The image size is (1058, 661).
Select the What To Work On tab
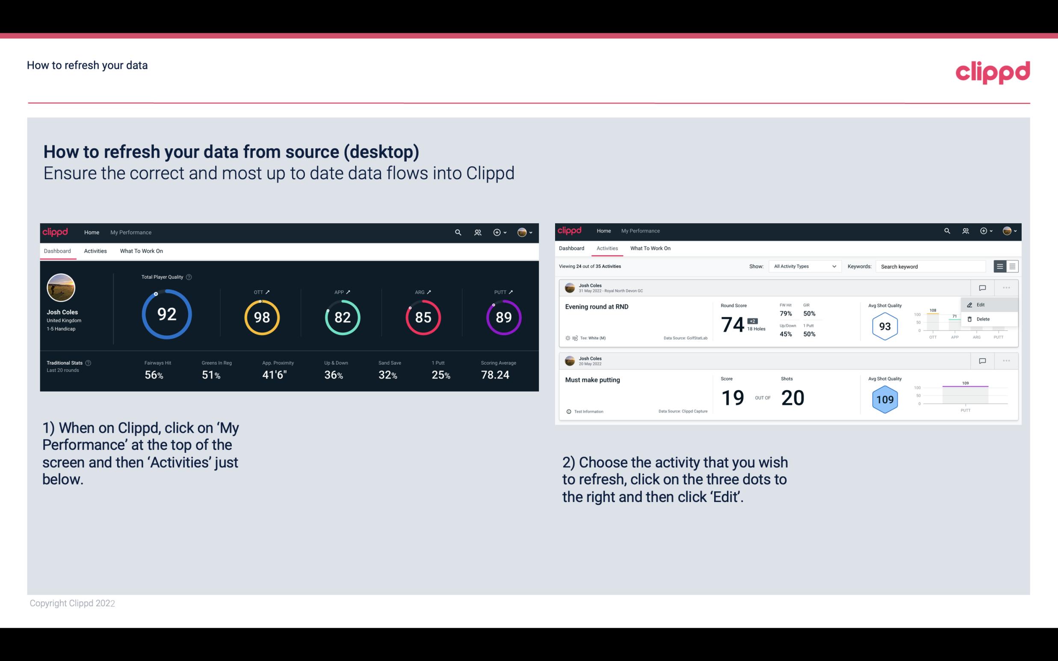140,251
